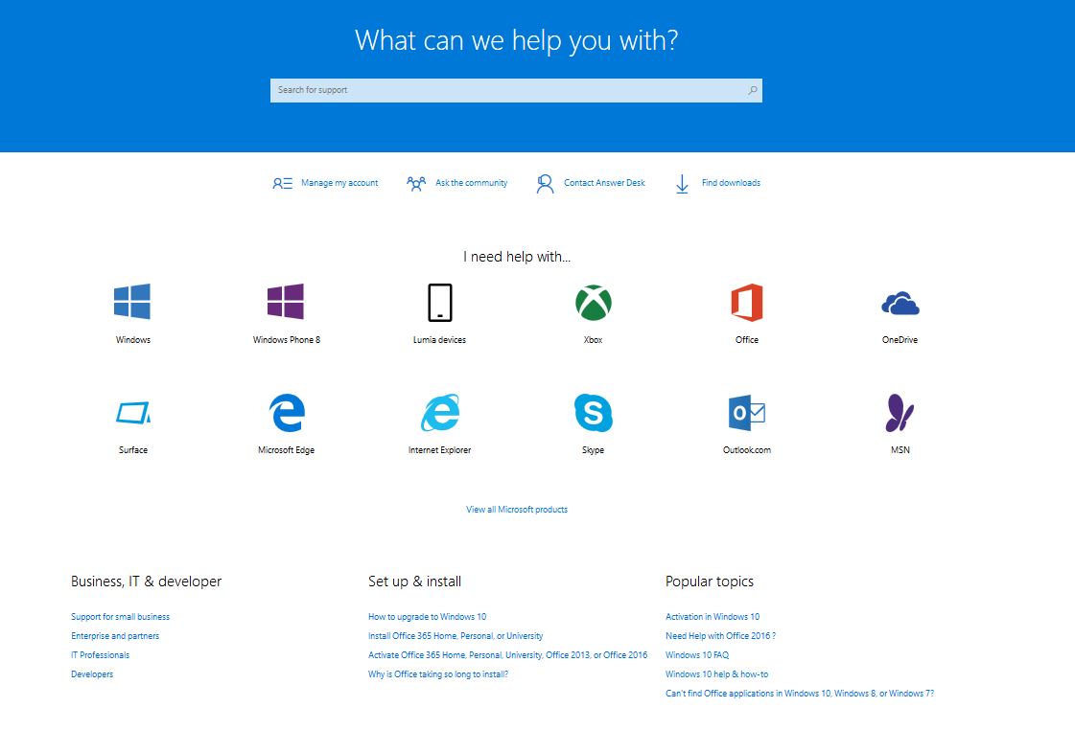Follow Enterprise and partners link
This screenshot has width=1075, height=730.
115,636
